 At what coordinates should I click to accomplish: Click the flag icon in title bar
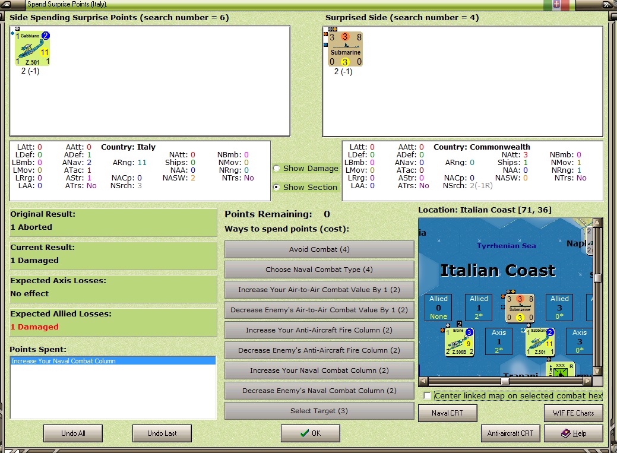556,4
